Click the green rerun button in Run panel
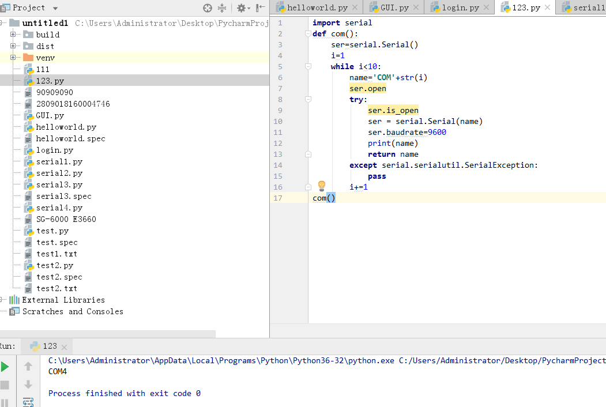This screenshot has width=606, height=407. point(5,367)
